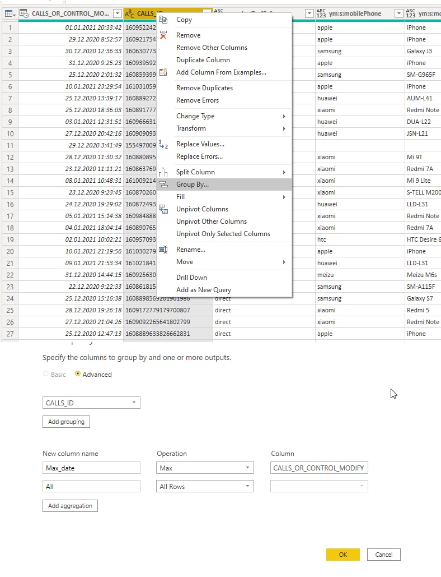Click the meizu cell in mobilePhone column
Screen dimensions: 441x577
click(360, 275)
